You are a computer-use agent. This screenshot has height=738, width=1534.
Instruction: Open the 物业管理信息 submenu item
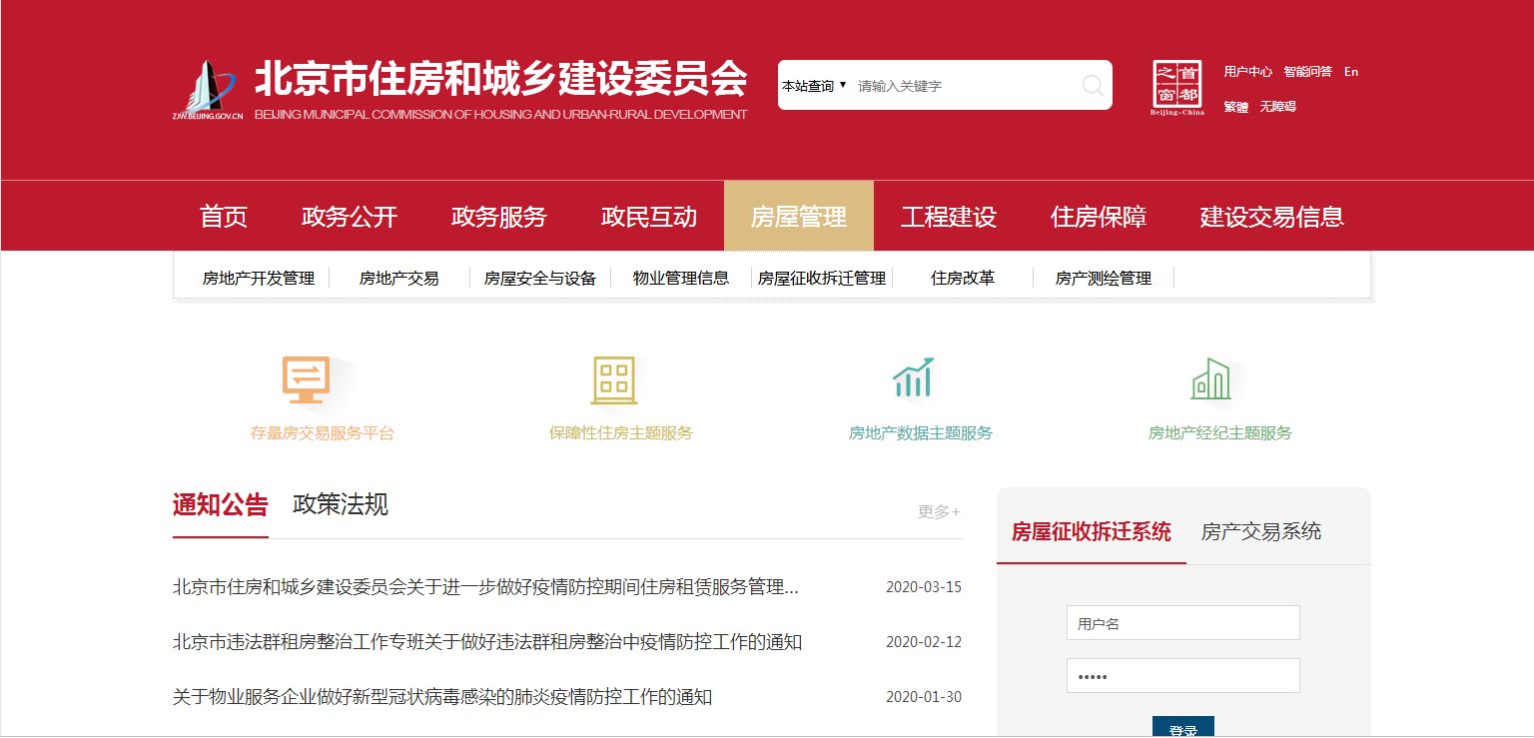tap(681, 279)
